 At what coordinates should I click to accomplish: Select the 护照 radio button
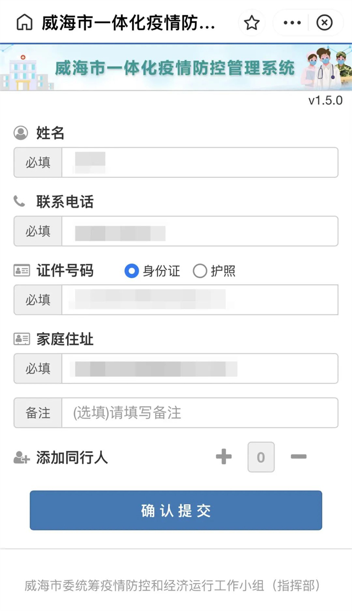tap(200, 271)
